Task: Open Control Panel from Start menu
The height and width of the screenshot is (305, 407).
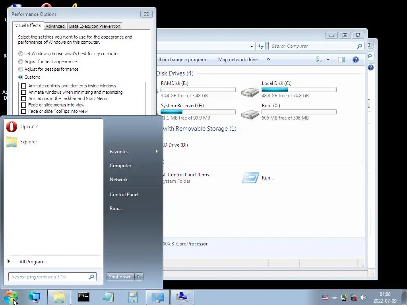Action: [124, 195]
